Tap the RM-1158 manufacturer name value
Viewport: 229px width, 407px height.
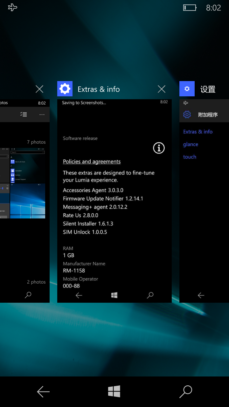coord(74,271)
